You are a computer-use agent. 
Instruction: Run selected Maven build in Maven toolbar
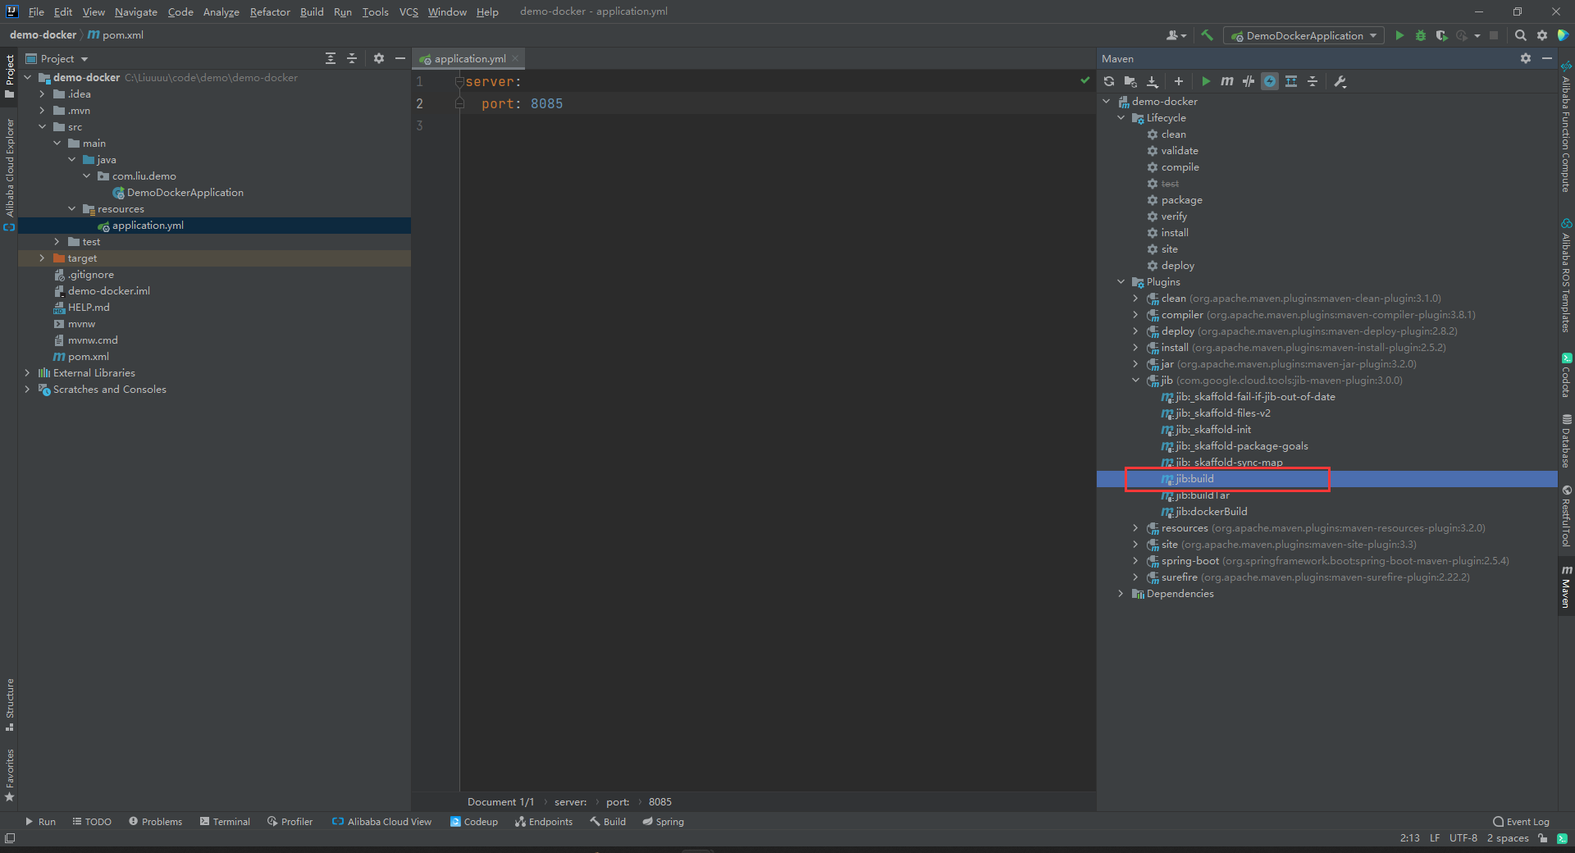pos(1206,81)
